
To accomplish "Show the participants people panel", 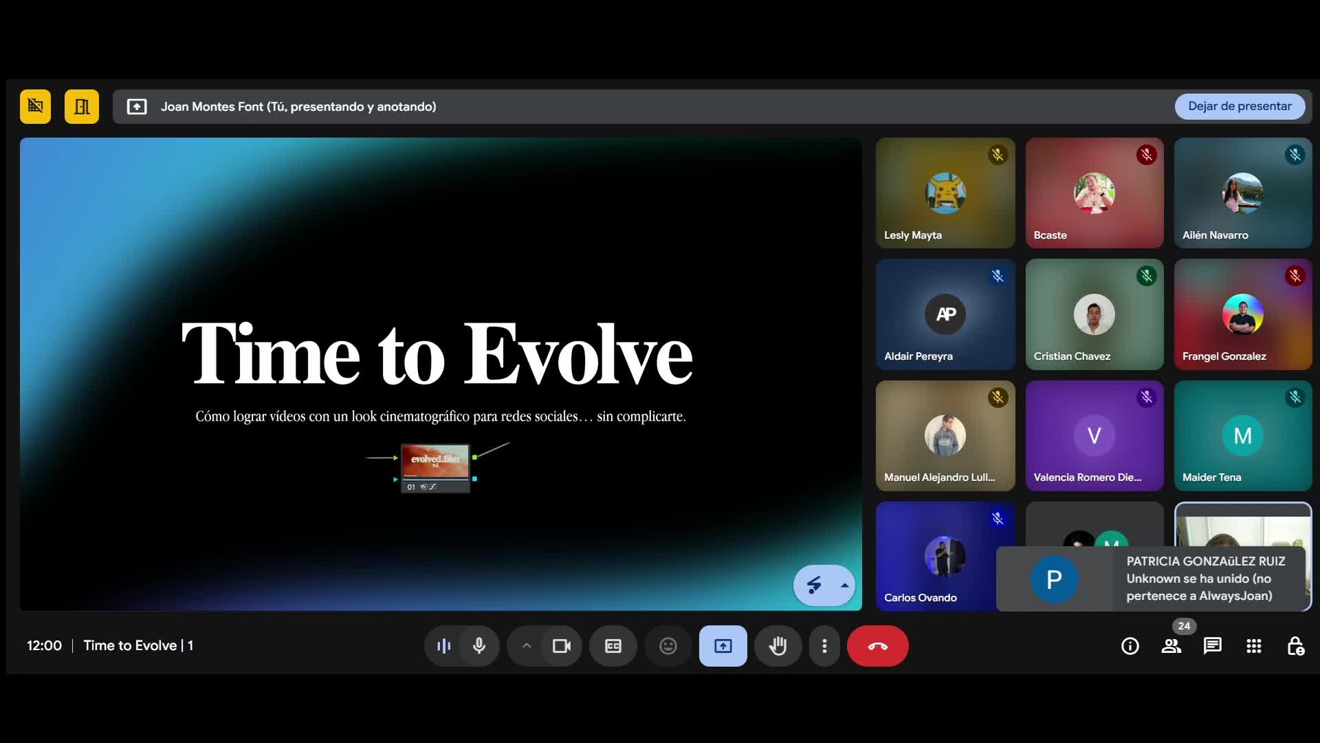I will tap(1171, 646).
